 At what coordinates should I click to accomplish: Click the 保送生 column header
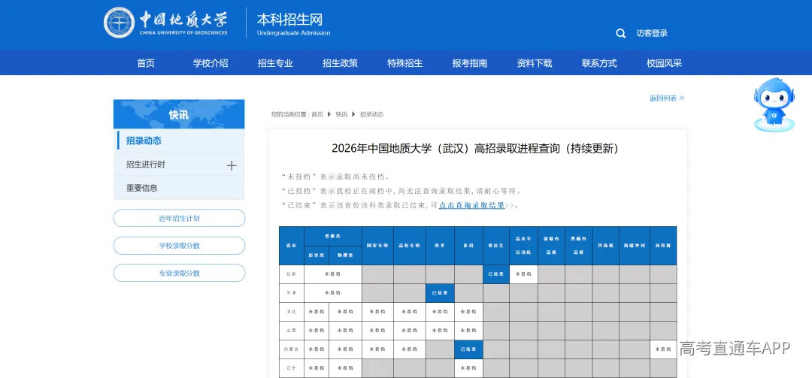coord(496,246)
